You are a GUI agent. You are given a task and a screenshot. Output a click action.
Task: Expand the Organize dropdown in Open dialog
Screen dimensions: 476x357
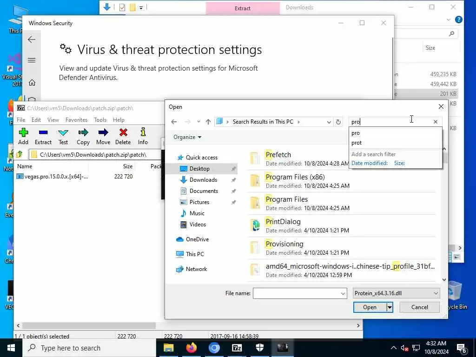point(187,137)
